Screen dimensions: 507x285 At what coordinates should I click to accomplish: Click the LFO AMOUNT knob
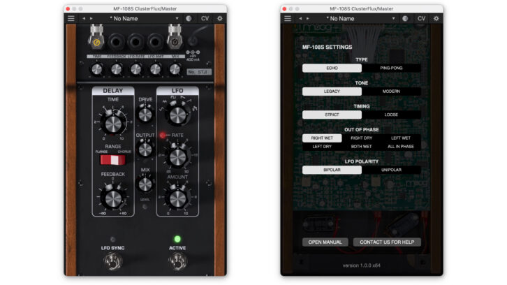tap(177, 198)
